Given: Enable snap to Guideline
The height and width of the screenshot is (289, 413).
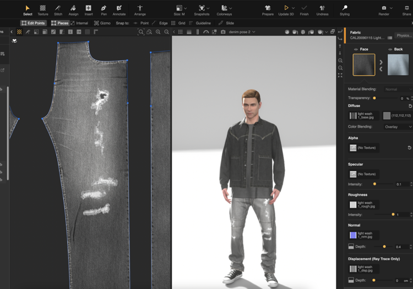Looking at the screenshot, I should [x=200, y=23].
